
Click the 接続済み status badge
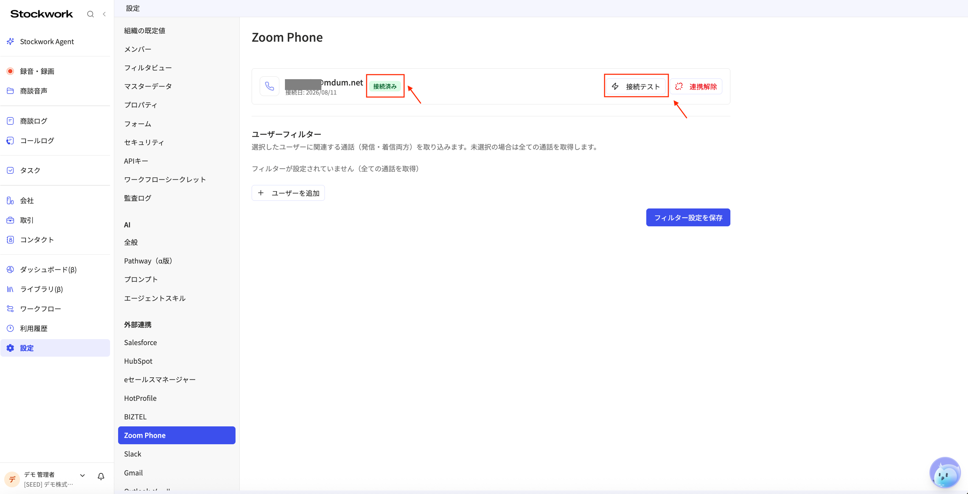tap(385, 87)
